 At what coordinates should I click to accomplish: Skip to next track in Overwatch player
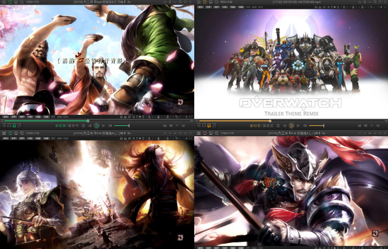click(x=298, y=126)
